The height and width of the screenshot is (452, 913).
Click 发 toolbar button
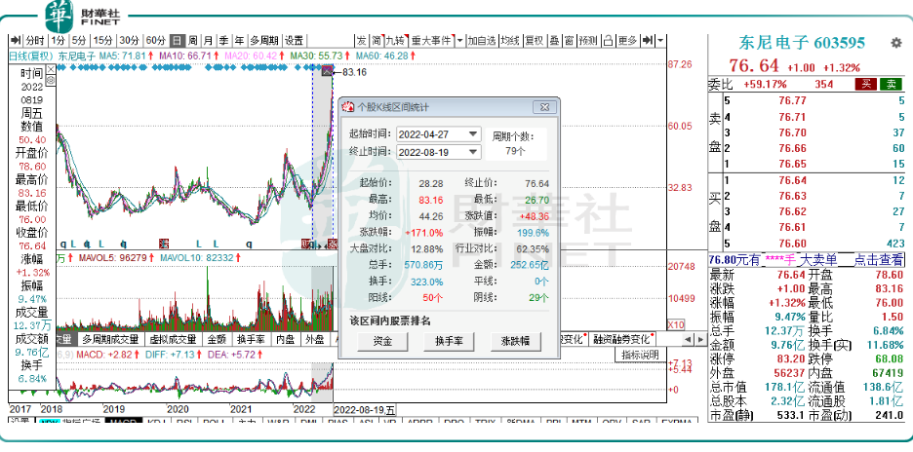click(362, 41)
